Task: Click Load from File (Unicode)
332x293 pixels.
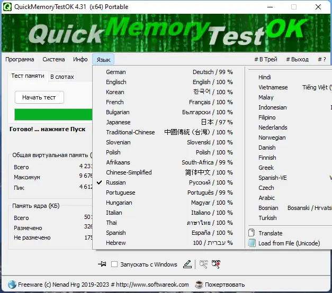Action: point(290,243)
